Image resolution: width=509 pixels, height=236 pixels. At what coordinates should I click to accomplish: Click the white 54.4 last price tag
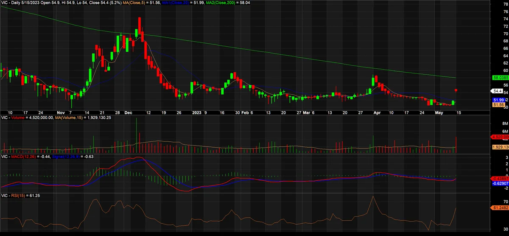(x=496, y=91)
